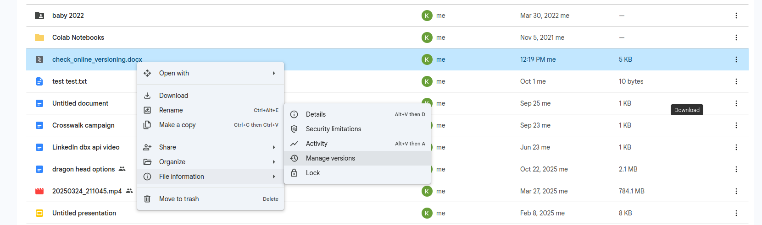
Task: Select the Untitled presentation file name
Action: click(84, 213)
